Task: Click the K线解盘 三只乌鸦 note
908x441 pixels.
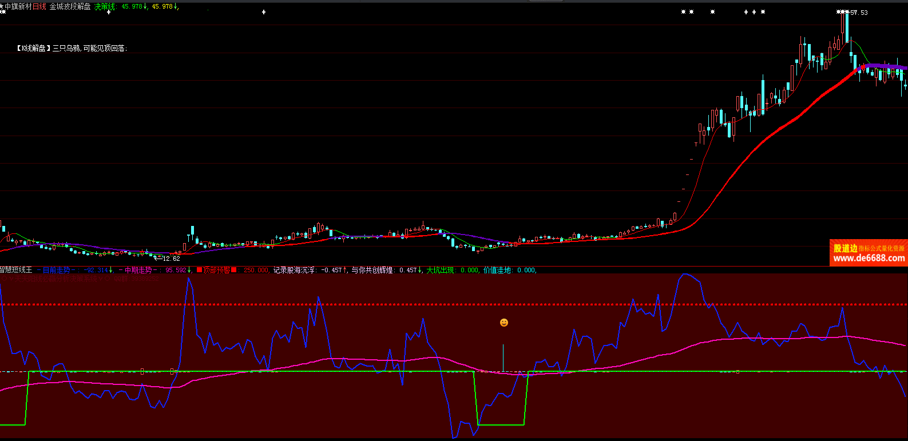Action: (72, 49)
